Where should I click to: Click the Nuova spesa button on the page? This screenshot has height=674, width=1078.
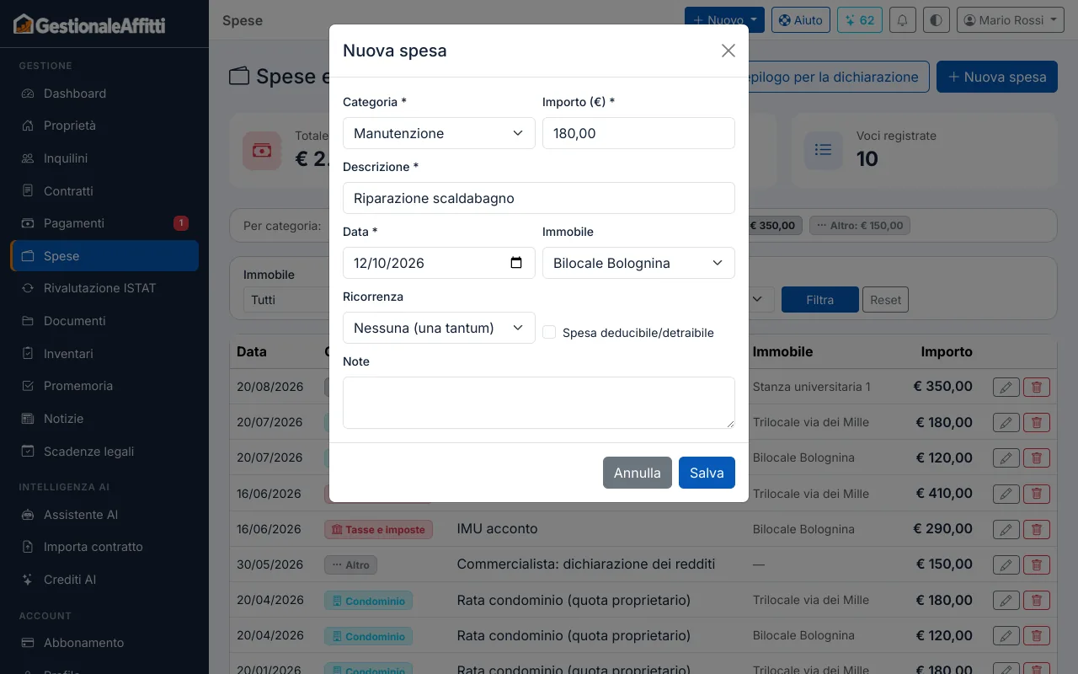click(997, 77)
